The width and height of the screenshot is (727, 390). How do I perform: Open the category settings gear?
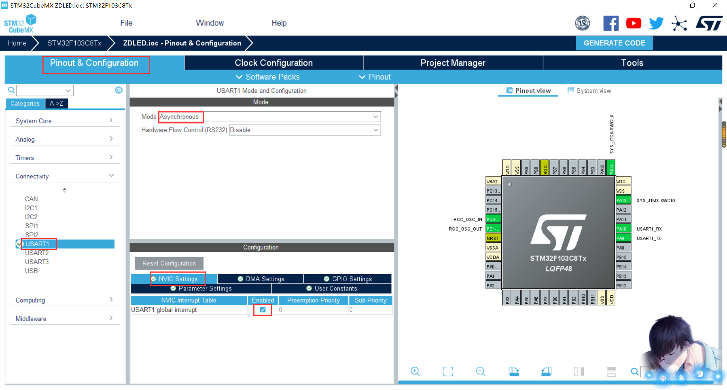click(x=119, y=90)
